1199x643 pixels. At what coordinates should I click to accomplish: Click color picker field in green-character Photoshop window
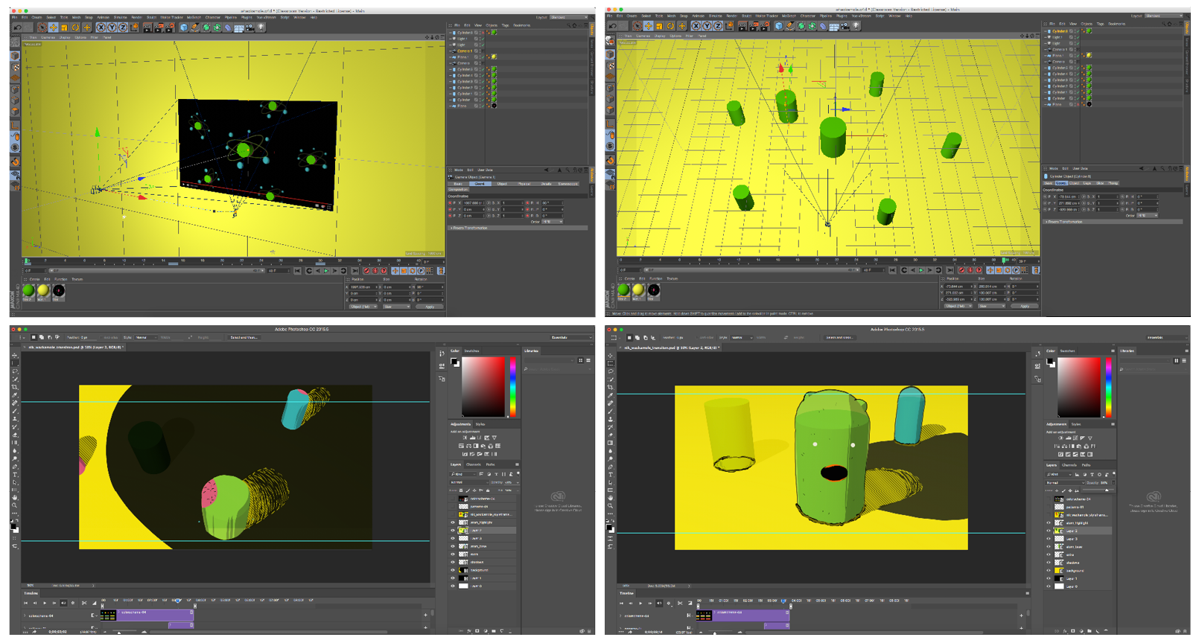pyautogui.click(x=1079, y=387)
